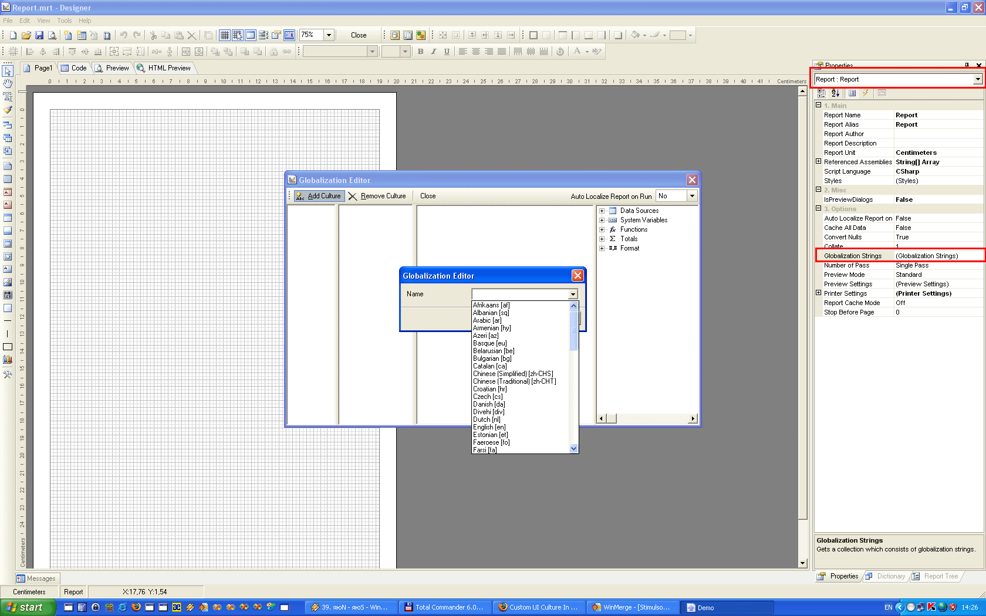
Task: Open the Report : Report object selector dropdown
Action: point(978,79)
